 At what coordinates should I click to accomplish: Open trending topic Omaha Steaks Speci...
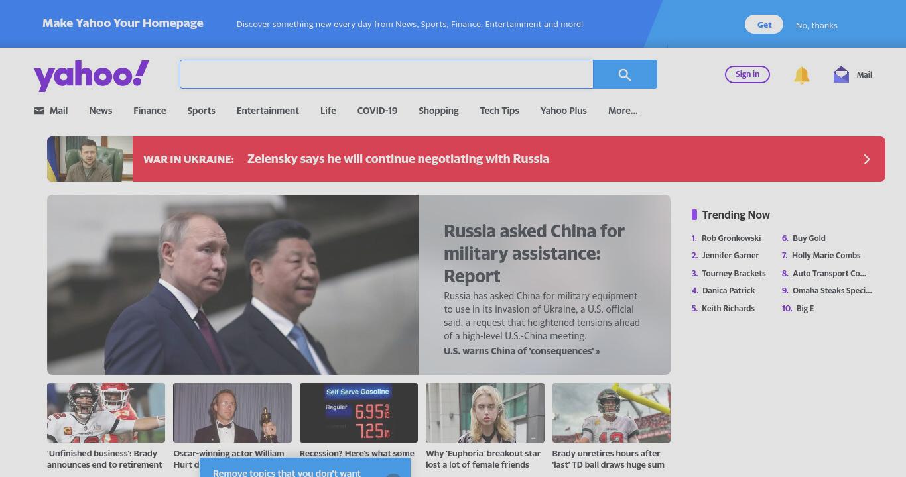pyautogui.click(x=832, y=291)
